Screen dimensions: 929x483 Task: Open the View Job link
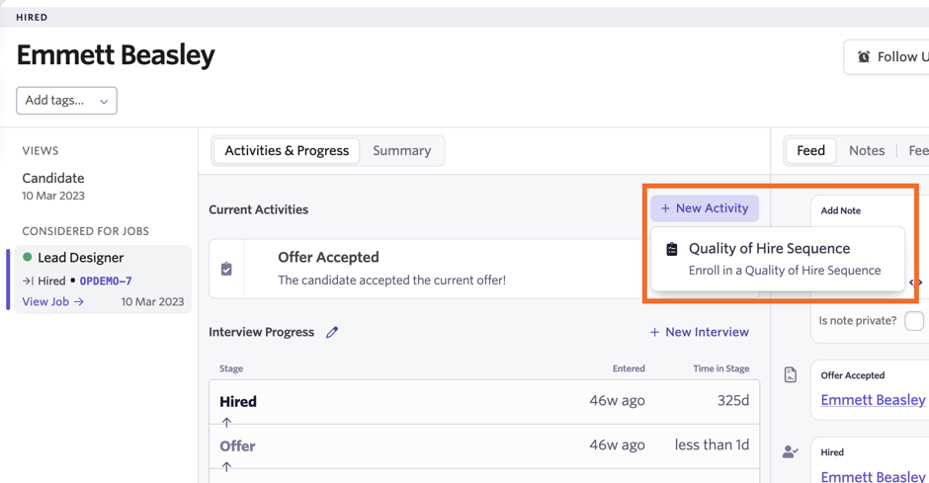pos(52,302)
